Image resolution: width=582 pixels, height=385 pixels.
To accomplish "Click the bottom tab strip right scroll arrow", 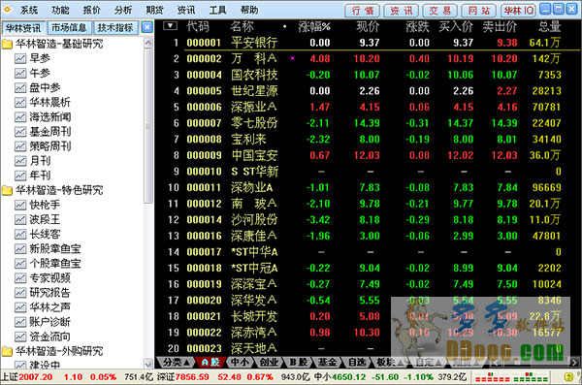I will click(574, 363).
